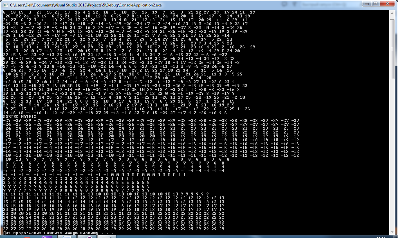Click the scrollbar up arrow
The height and width of the screenshot is (238, 398).
tap(392, 13)
